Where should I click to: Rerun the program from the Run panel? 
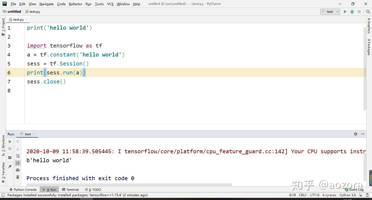pos(10,142)
